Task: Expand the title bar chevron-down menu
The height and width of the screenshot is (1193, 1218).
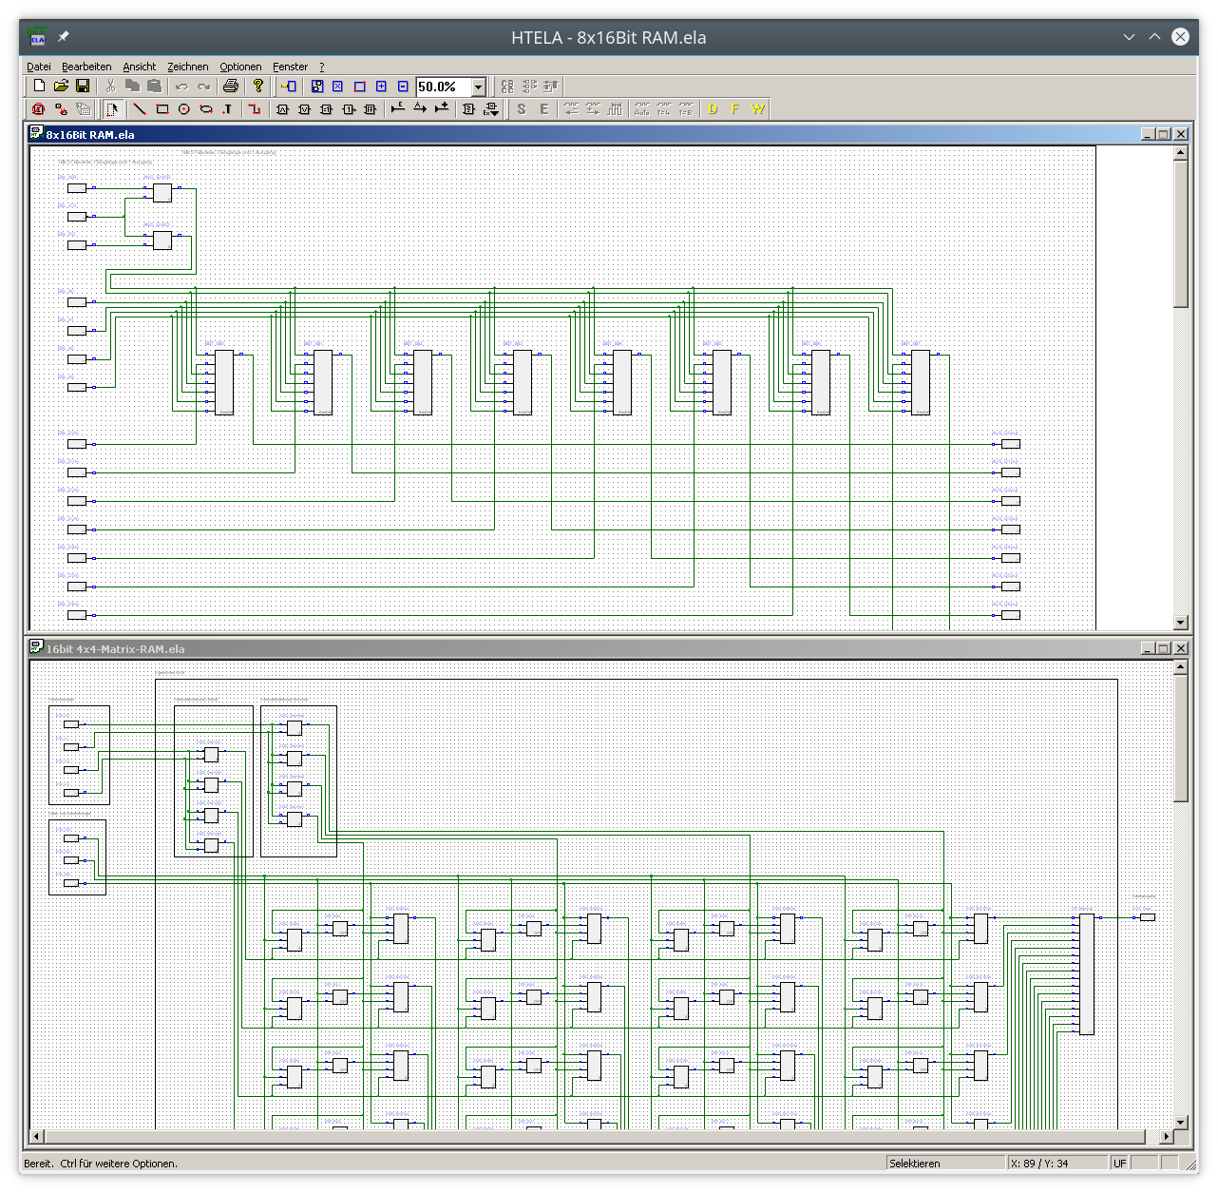Action: (1129, 37)
